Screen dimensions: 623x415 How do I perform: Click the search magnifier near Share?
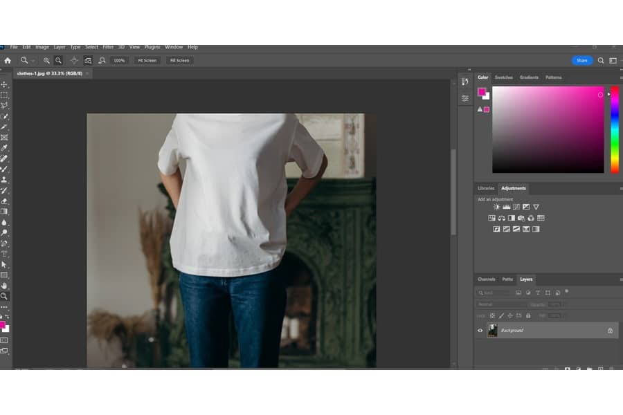(x=601, y=60)
